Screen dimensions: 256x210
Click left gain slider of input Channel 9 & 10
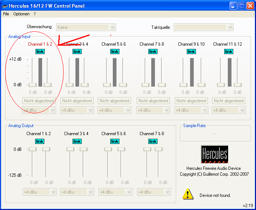(x=183, y=85)
